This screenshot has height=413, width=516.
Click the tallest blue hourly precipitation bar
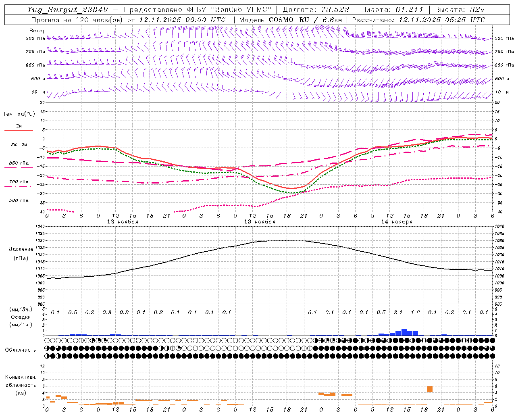click(404, 332)
